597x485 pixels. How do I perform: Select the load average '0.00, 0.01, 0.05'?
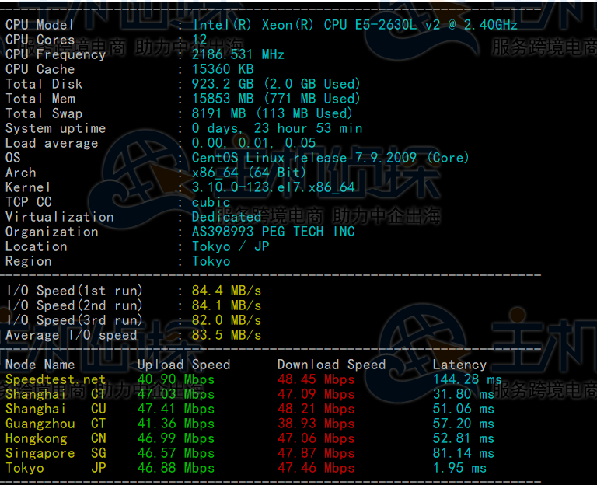coord(254,143)
